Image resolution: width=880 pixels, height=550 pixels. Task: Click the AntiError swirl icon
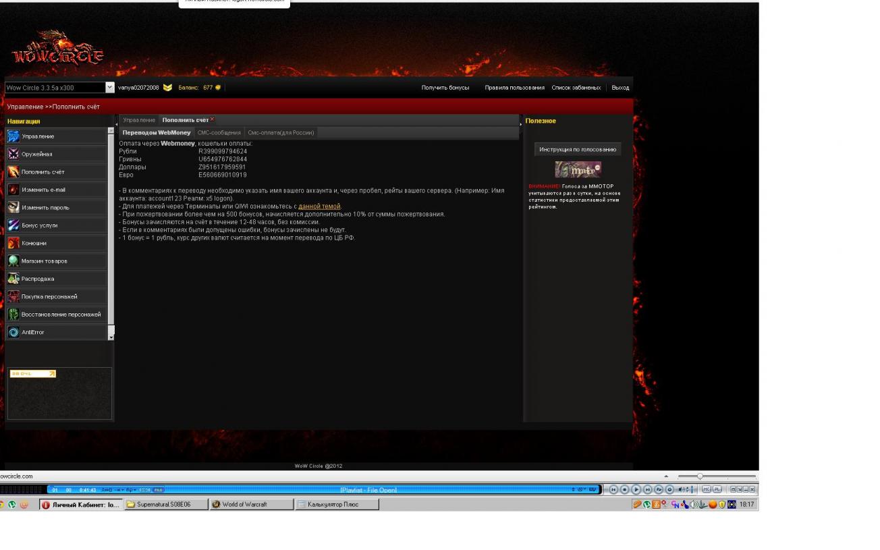click(x=13, y=332)
